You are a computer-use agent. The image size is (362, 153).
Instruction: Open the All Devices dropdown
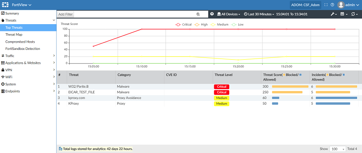click(229, 14)
